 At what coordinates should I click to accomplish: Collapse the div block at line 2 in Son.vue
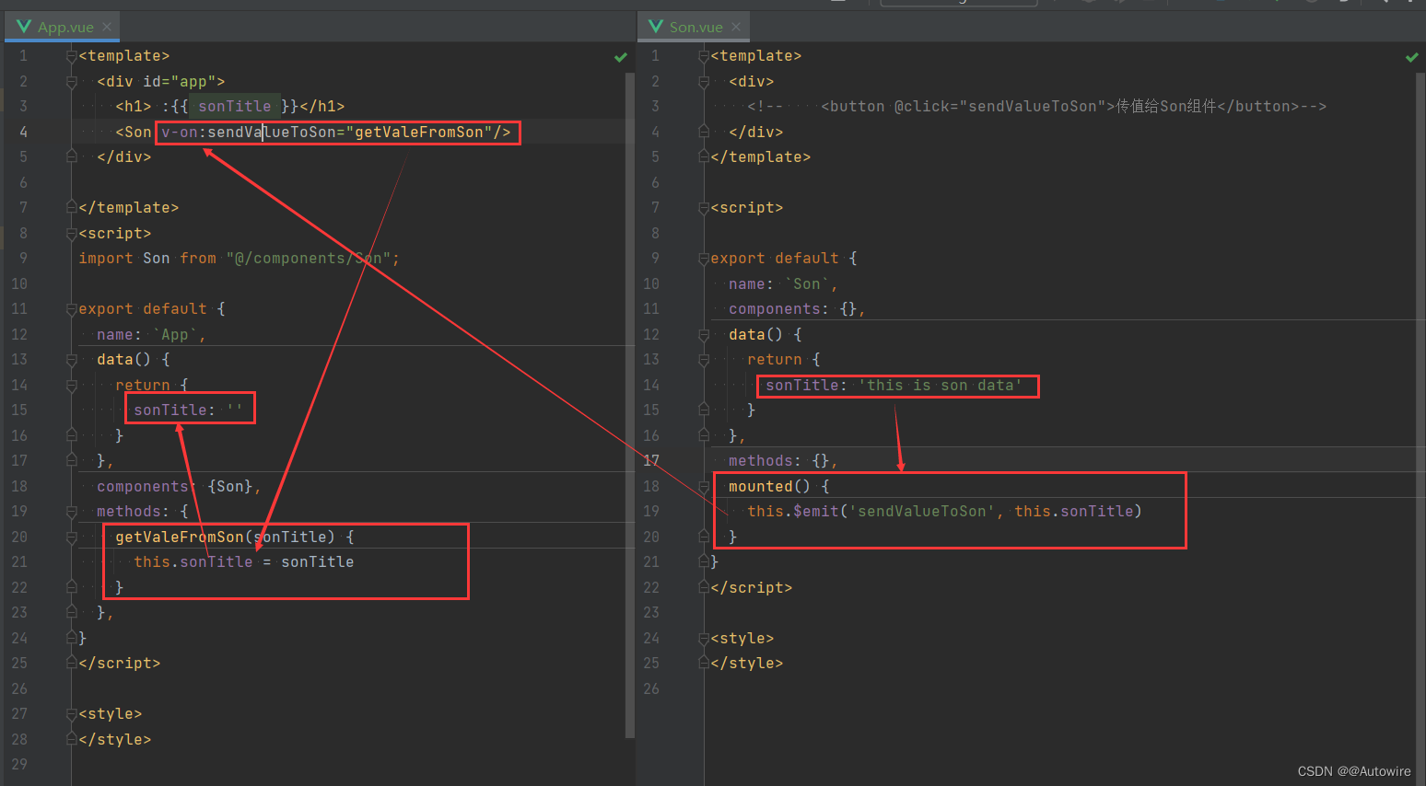tap(704, 82)
